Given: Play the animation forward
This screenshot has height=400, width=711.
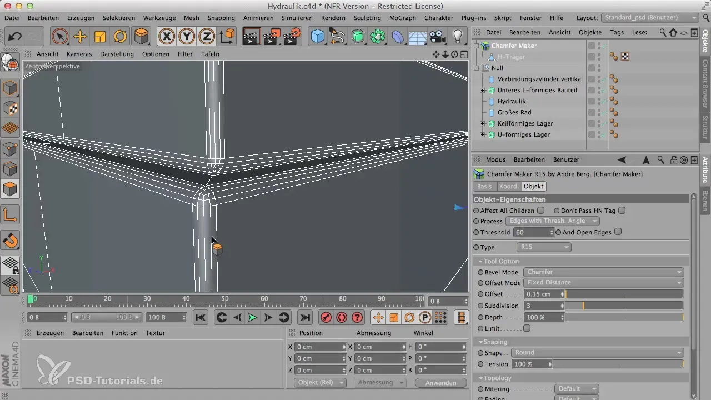Looking at the screenshot, I should tap(252, 317).
